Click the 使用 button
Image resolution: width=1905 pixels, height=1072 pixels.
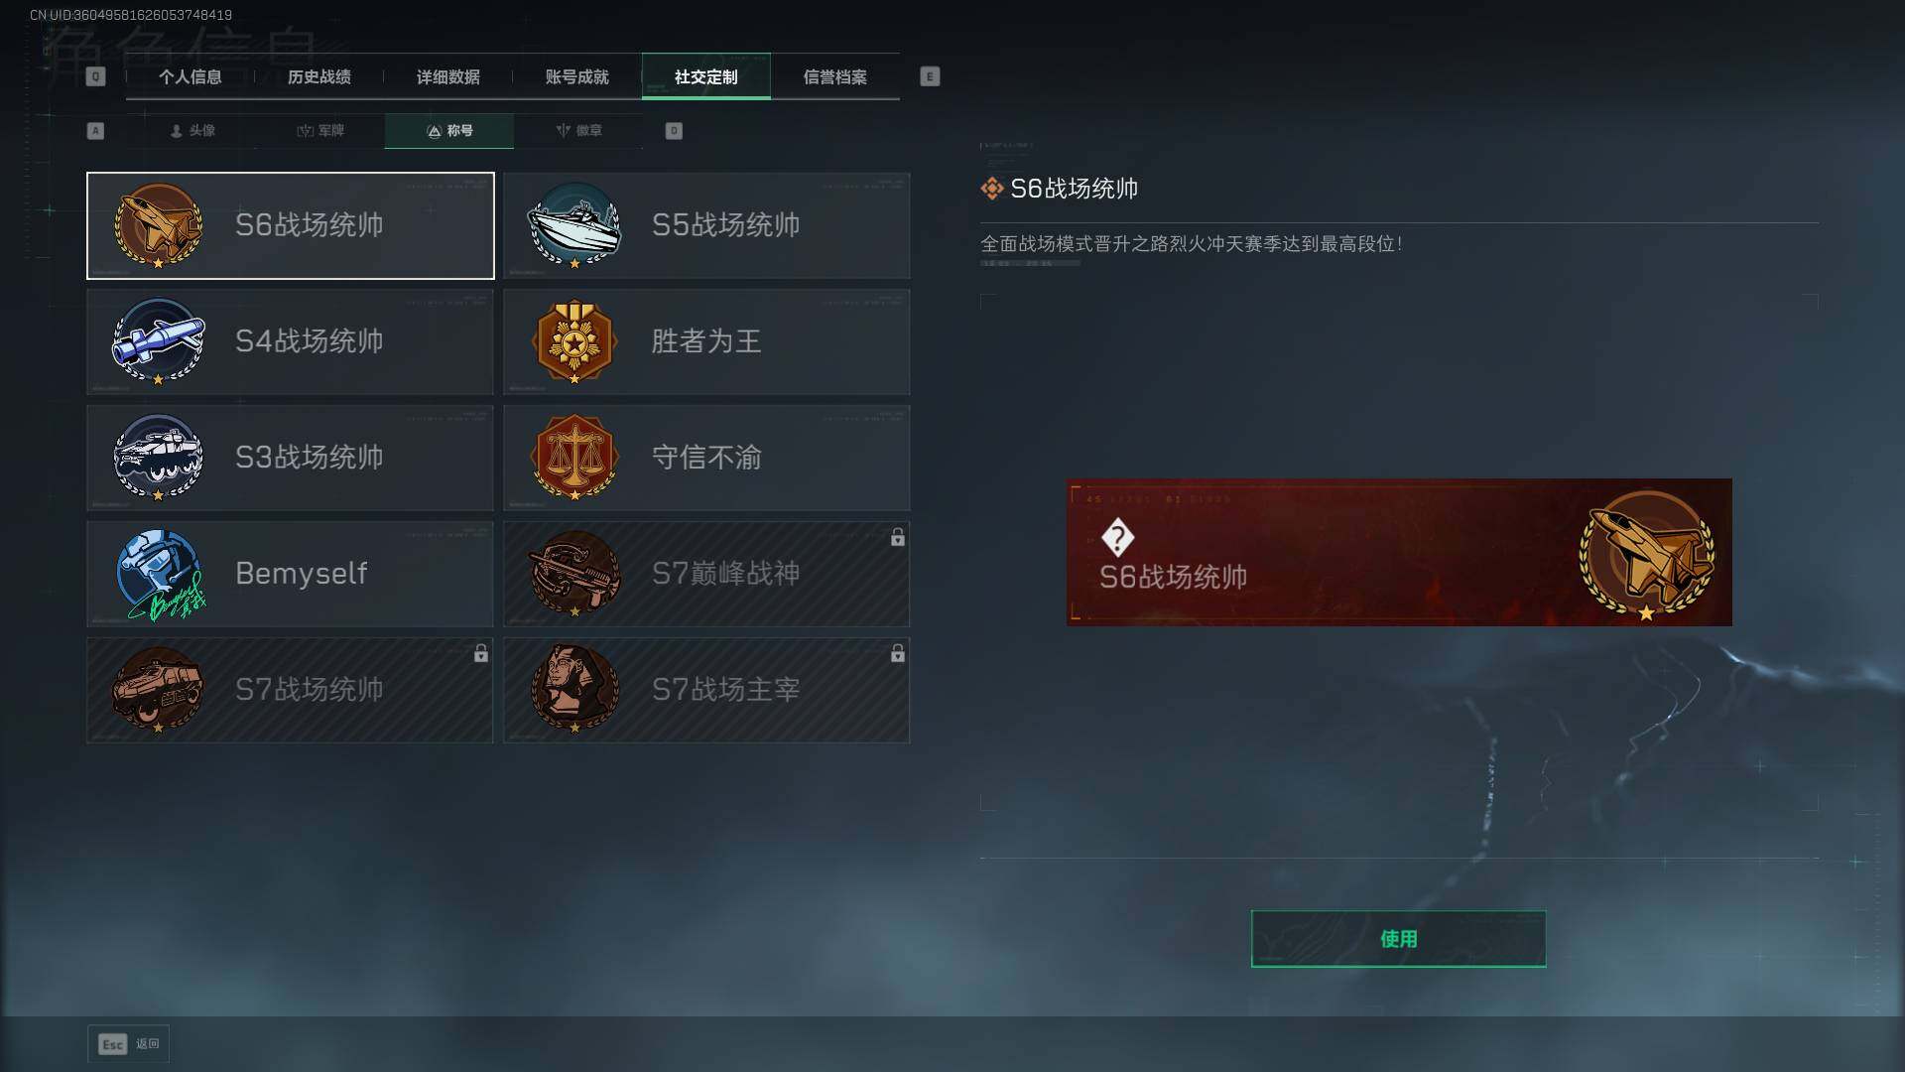click(x=1398, y=939)
